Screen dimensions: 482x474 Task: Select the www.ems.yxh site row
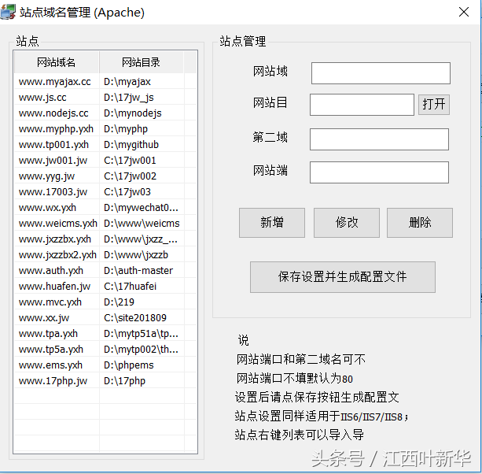tap(105, 365)
